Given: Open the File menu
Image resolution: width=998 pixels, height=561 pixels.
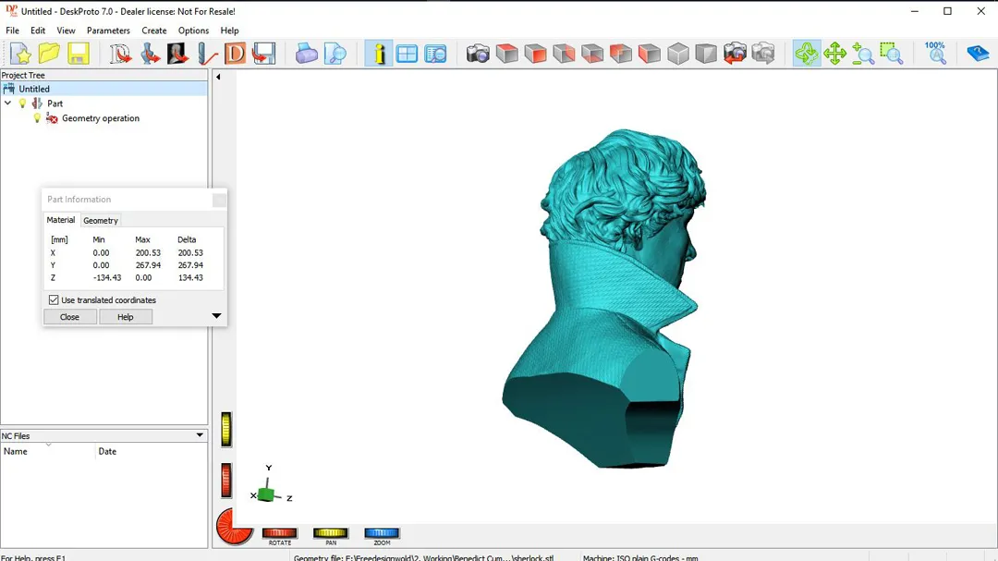Looking at the screenshot, I should point(12,30).
